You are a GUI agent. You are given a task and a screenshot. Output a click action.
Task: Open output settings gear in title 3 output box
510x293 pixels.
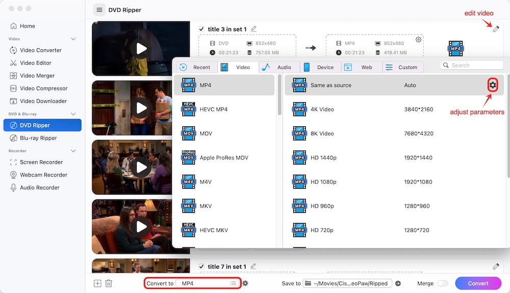tap(418, 40)
